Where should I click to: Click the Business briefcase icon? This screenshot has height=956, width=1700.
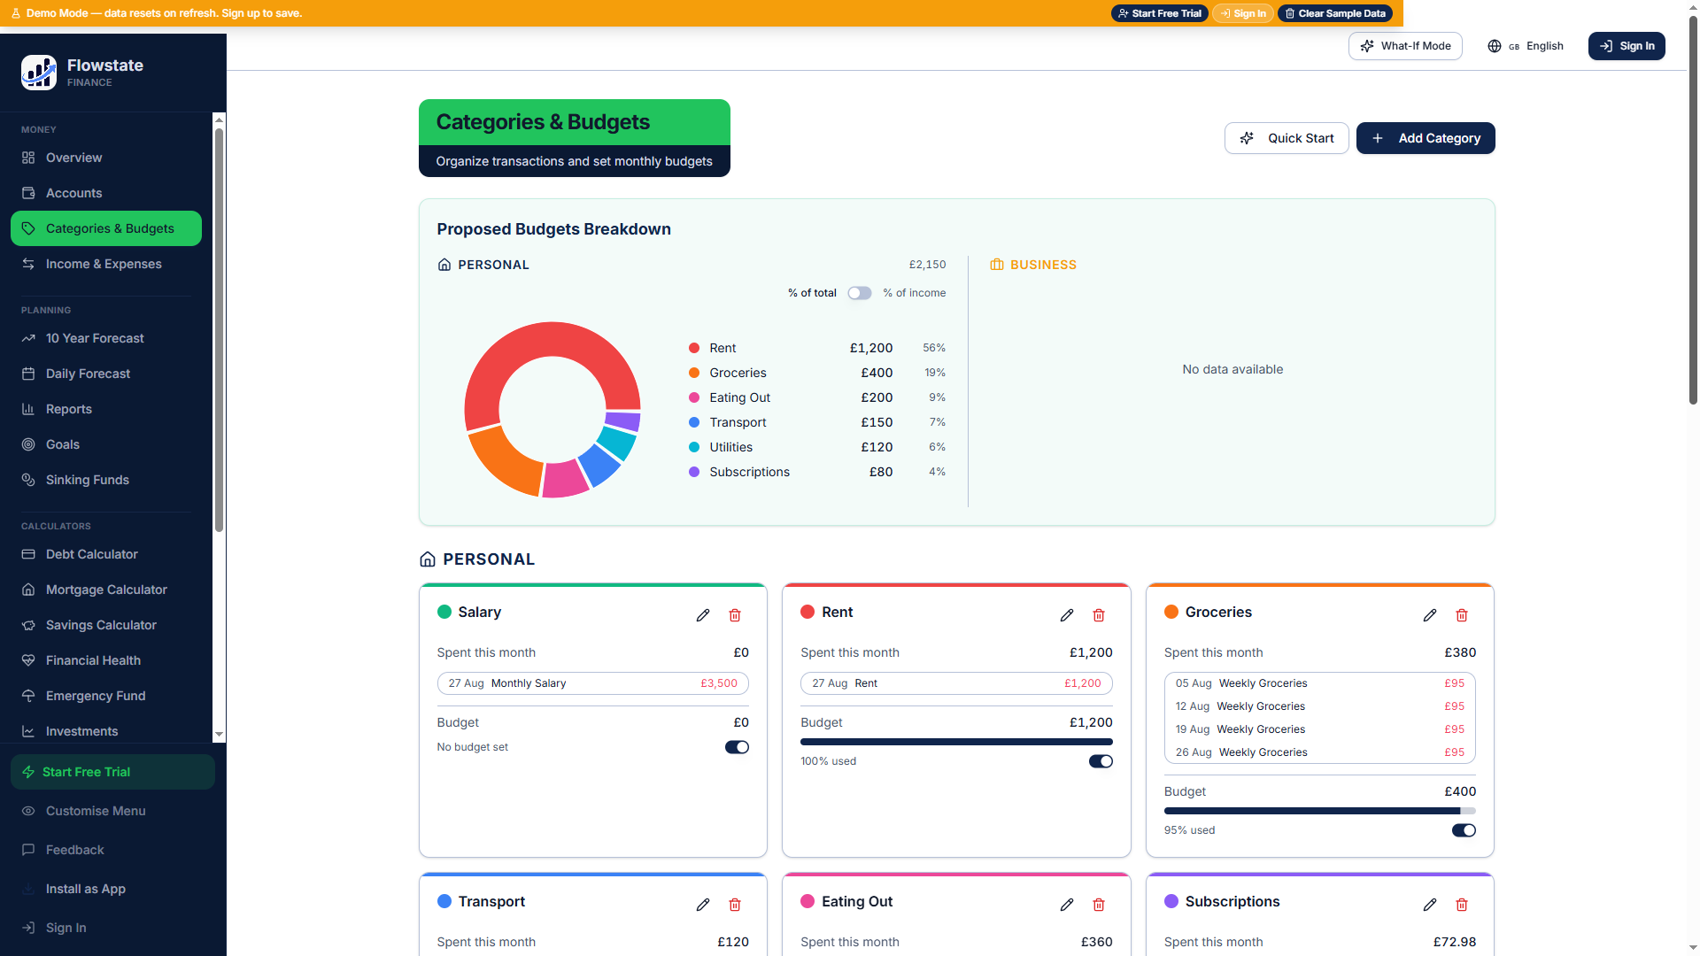(997, 265)
